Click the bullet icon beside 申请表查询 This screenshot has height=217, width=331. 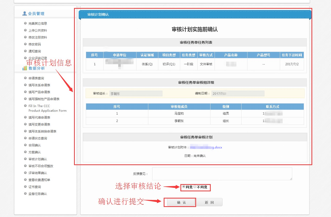click(25, 78)
